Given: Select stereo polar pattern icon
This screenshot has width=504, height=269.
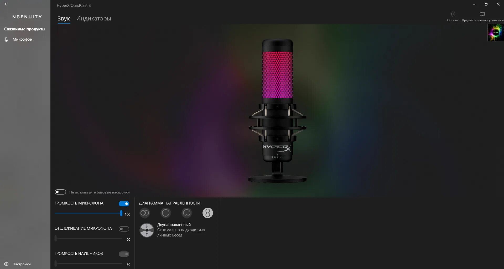Looking at the screenshot, I should (x=145, y=213).
